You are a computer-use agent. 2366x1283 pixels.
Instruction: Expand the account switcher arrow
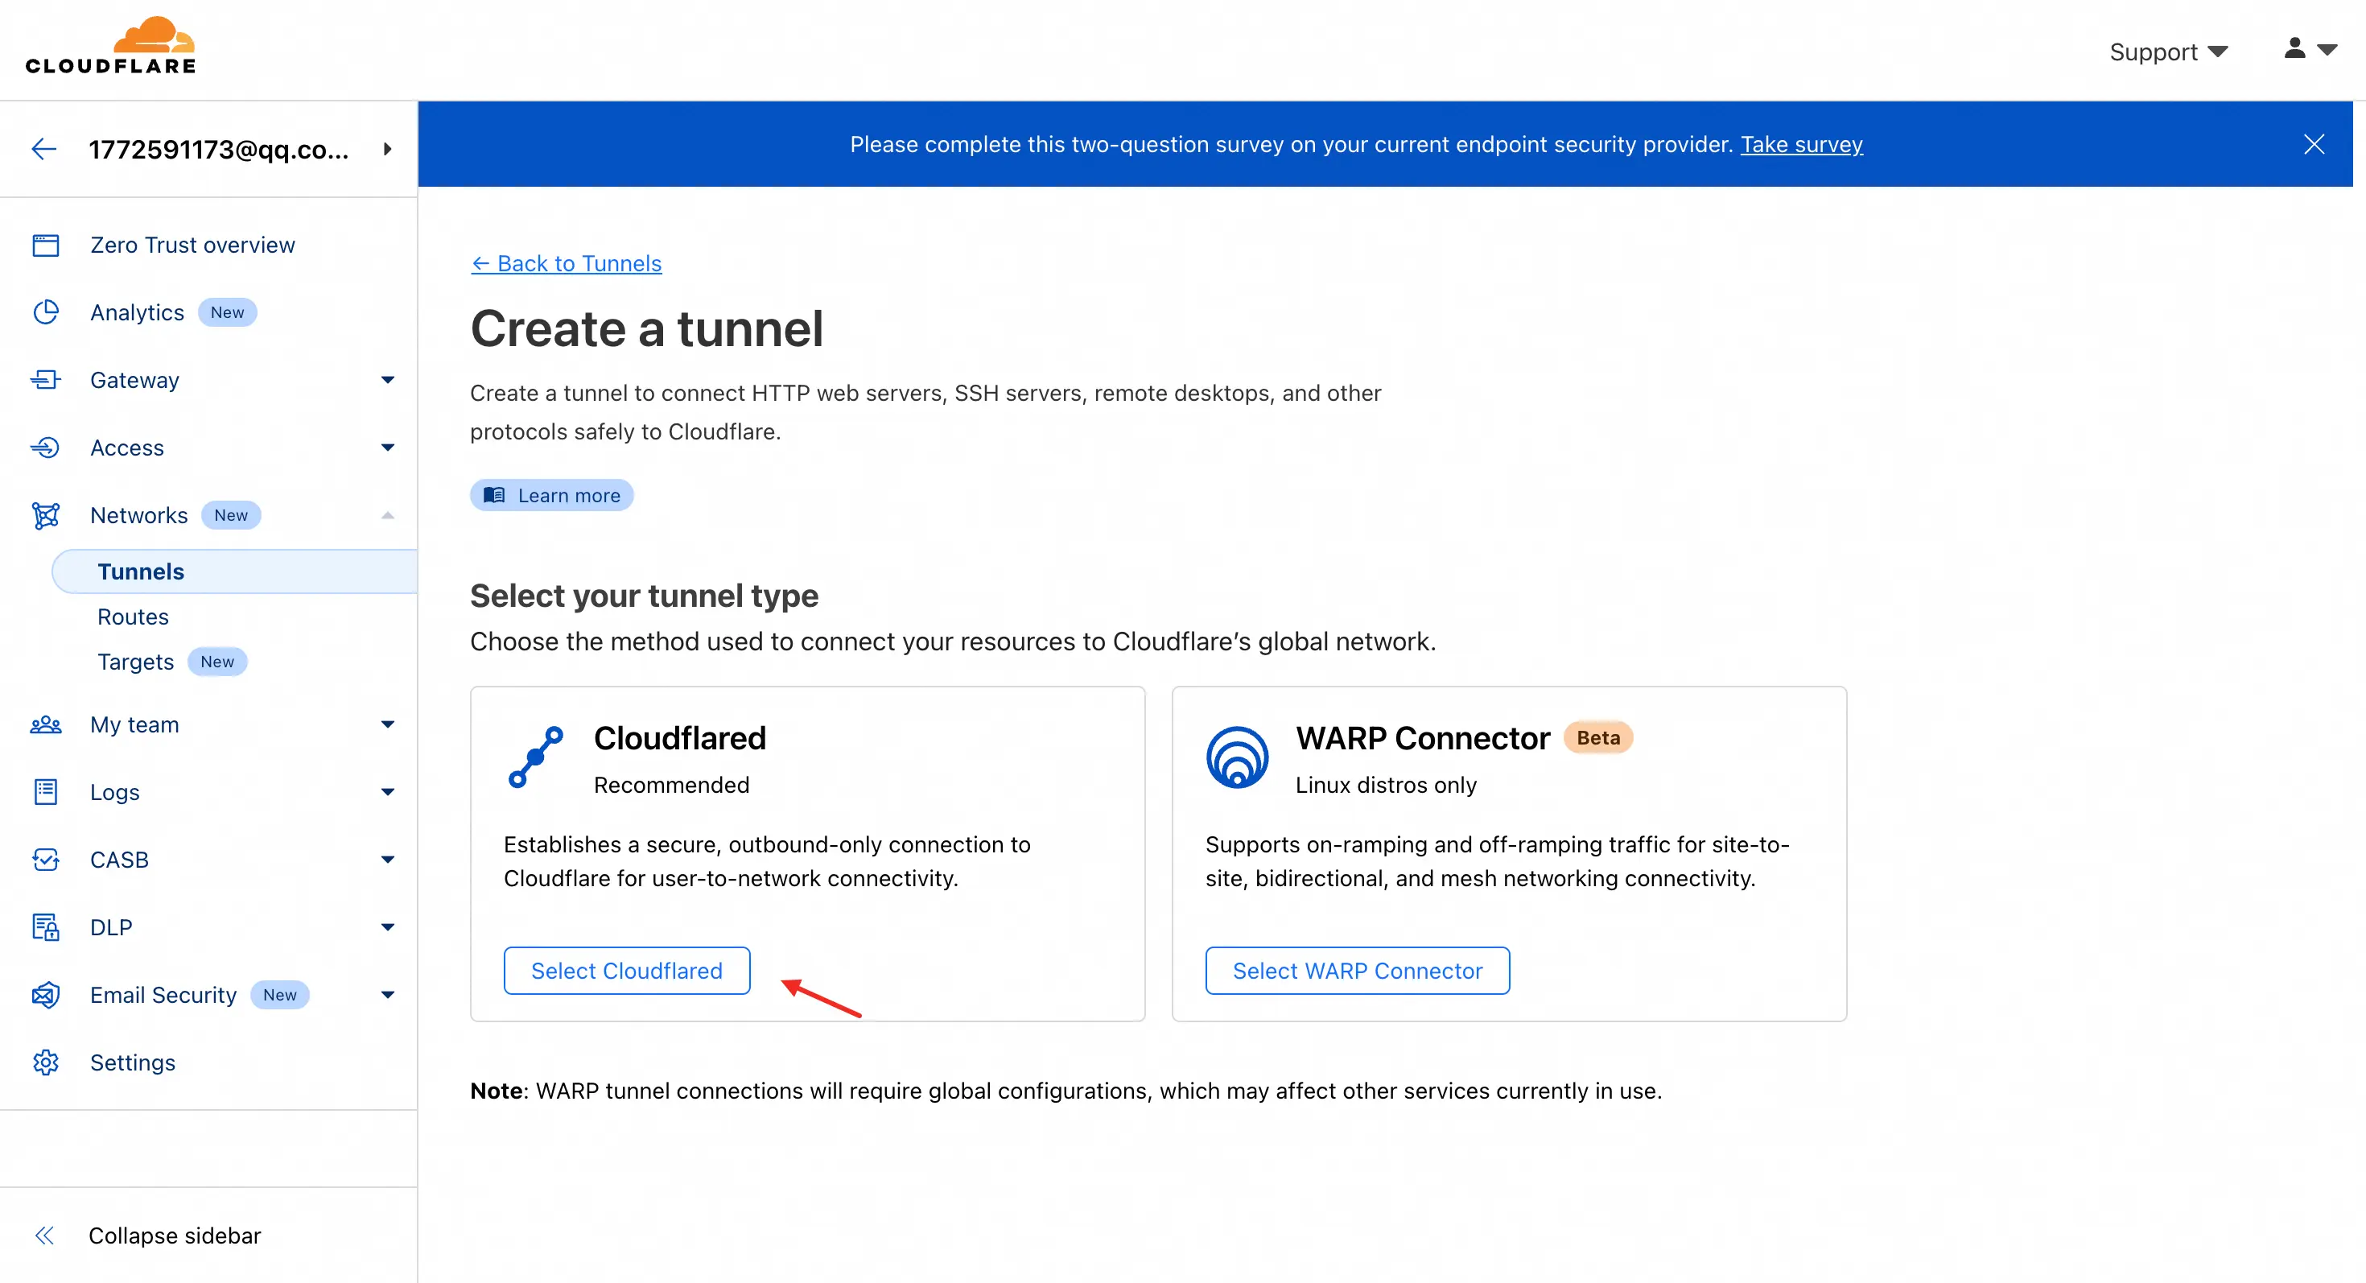click(388, 149)
